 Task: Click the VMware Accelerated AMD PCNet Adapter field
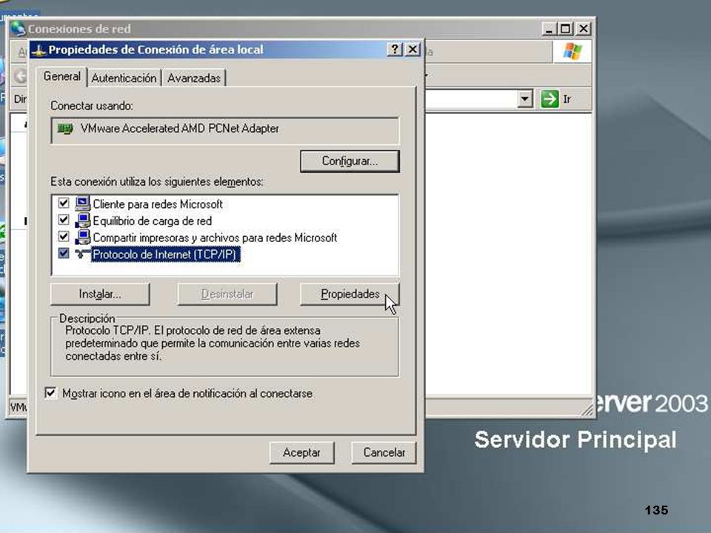(225, 130)
